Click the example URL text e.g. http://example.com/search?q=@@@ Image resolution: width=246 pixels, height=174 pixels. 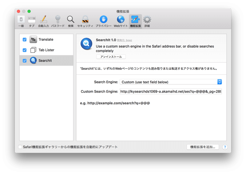pos(115,103)
